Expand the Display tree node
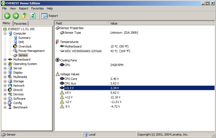The height and width of the screenshot is (138, 216). pos(5,73)
